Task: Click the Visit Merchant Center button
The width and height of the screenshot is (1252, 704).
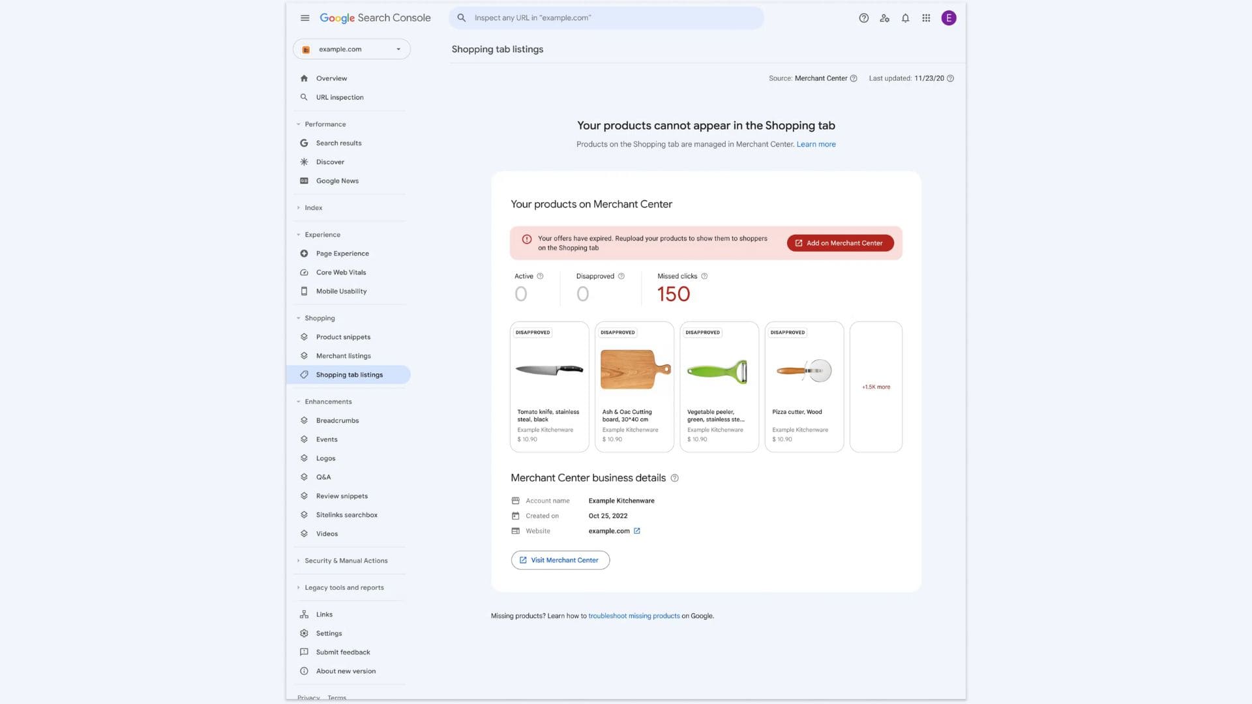Action: coord(560,560)
